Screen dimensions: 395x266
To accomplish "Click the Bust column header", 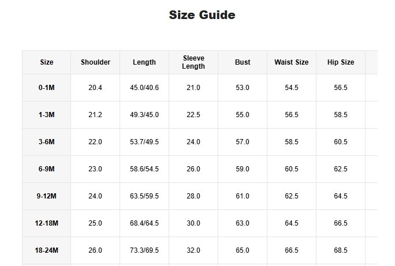I will [243, 62].
